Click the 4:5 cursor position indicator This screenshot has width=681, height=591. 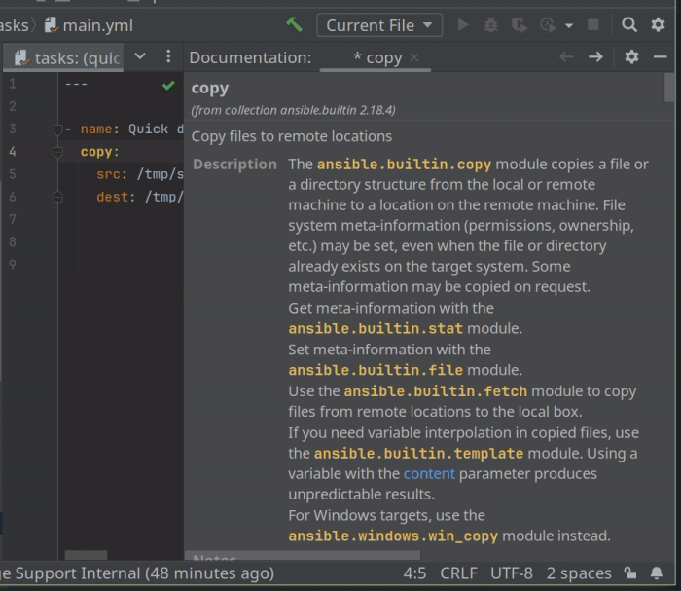pos(414,573)
